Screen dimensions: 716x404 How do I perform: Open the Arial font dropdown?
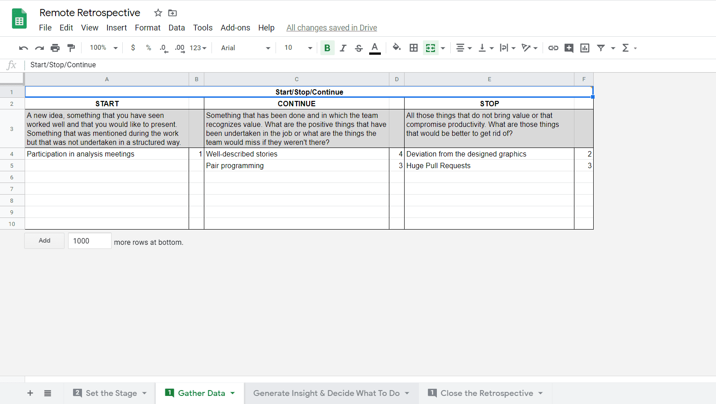tap(246, 48)
